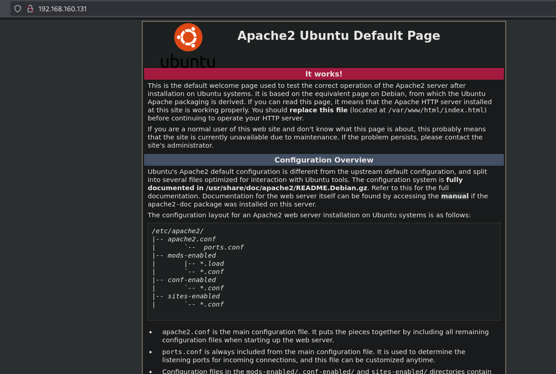Click the Apache2 Ubuntu Default Page heading

click(x=338, y=36)
